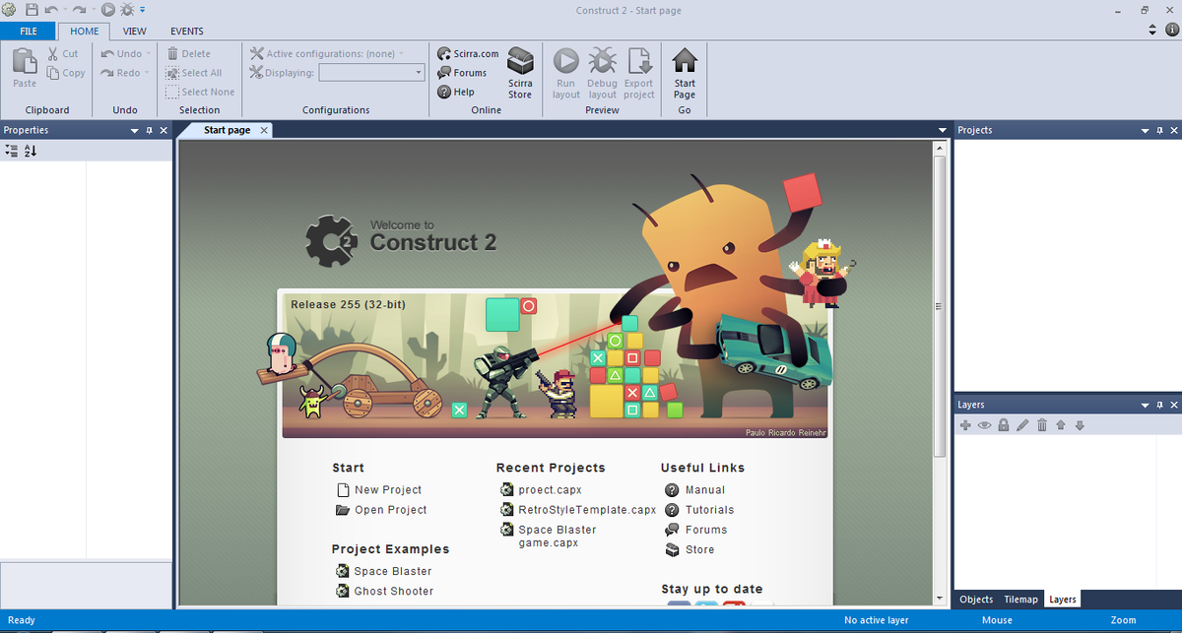Click the Add layer plus icon
Image resolution: width=1182 pixels, height=633 pixels.
965,425
